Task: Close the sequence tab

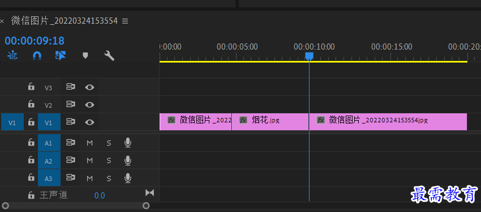Action: click(x=2, y=21)
